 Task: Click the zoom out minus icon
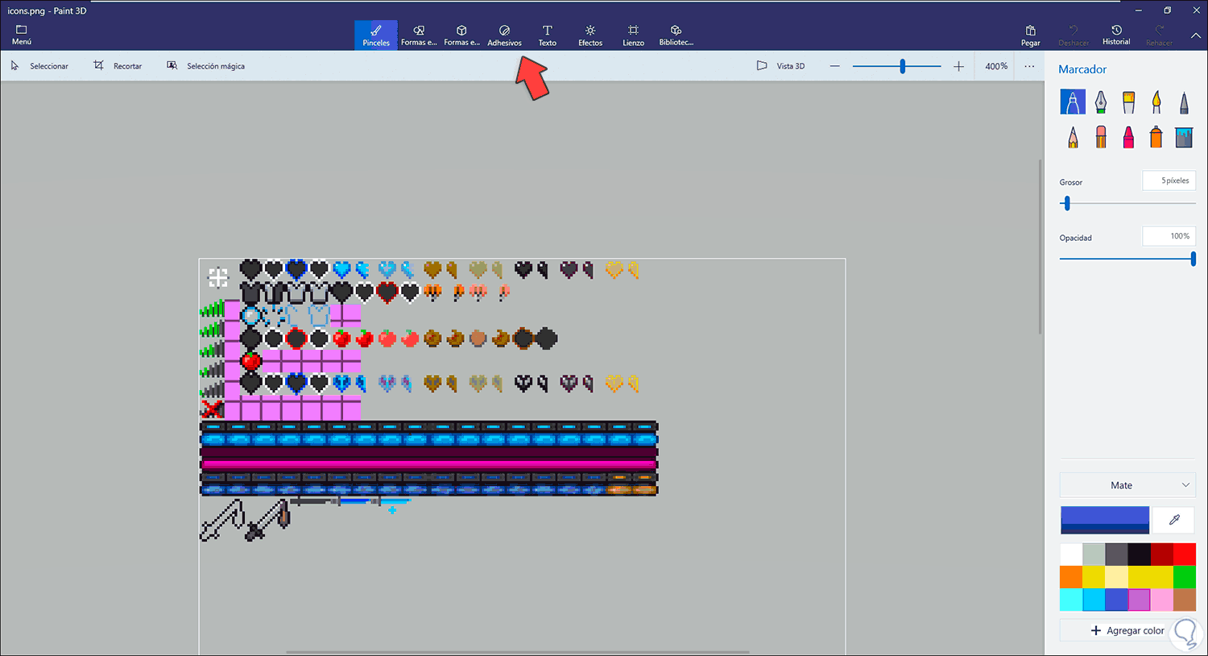tap(835, 66)
